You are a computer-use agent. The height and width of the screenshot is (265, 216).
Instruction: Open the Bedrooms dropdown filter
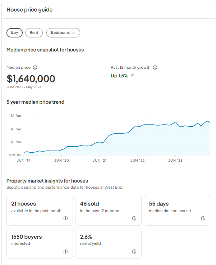click(63, 33)
